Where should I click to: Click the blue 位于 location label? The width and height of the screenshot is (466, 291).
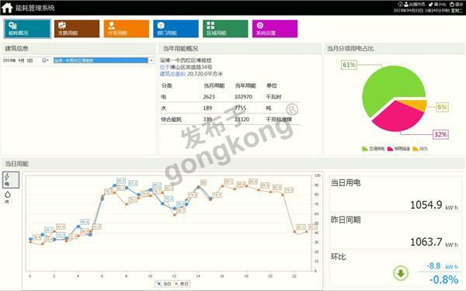[x=165, y=67]
